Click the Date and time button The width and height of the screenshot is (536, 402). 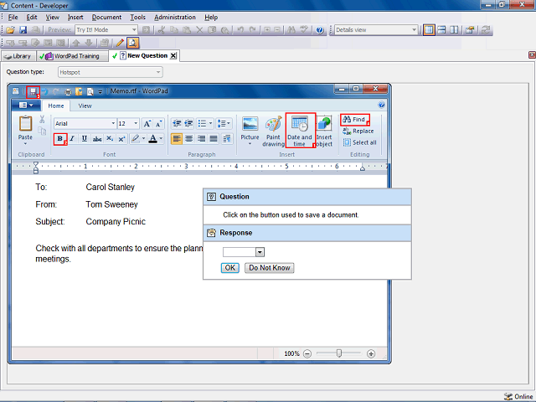(300, 131)
